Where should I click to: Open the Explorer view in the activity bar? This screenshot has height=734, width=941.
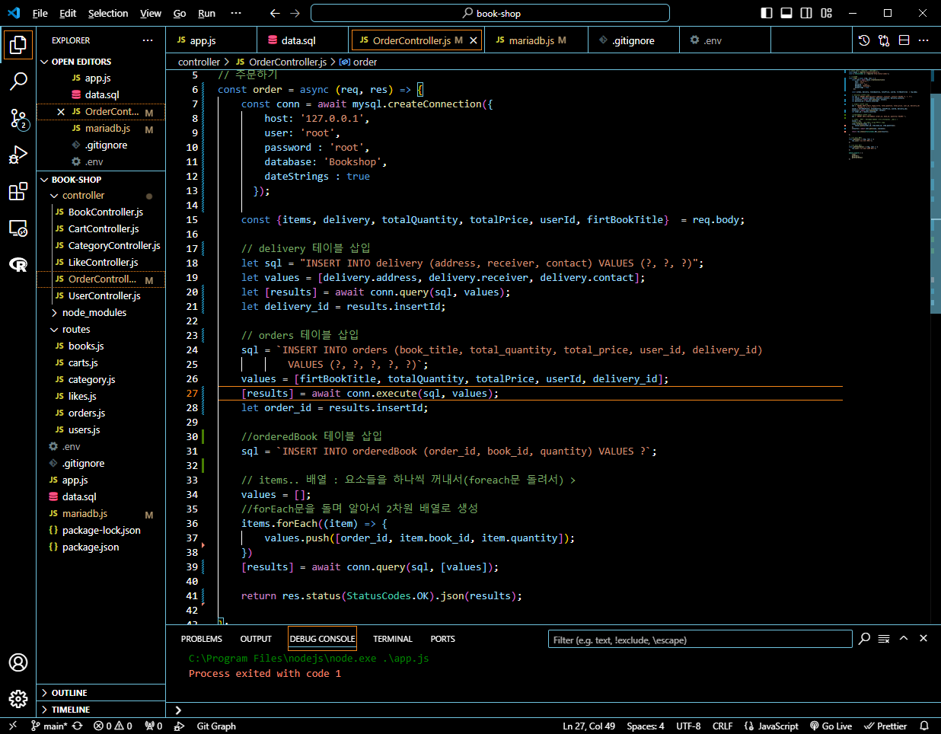coord(18,45)
